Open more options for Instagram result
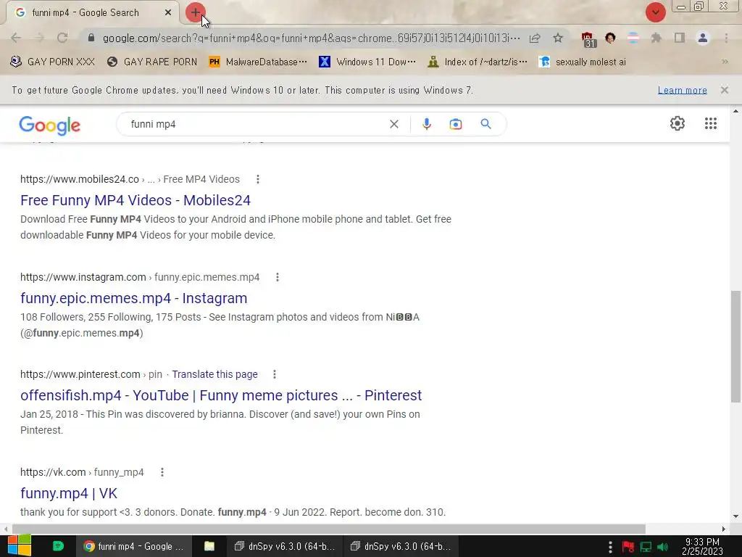This screenshot has width=742, height=557. pyautogui.click(x=278, y=277)
